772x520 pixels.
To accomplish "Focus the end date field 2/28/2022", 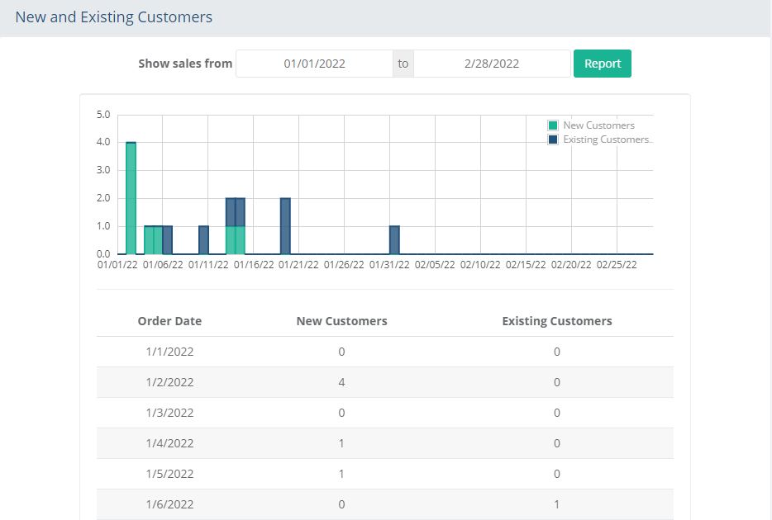I will (492, 64).
